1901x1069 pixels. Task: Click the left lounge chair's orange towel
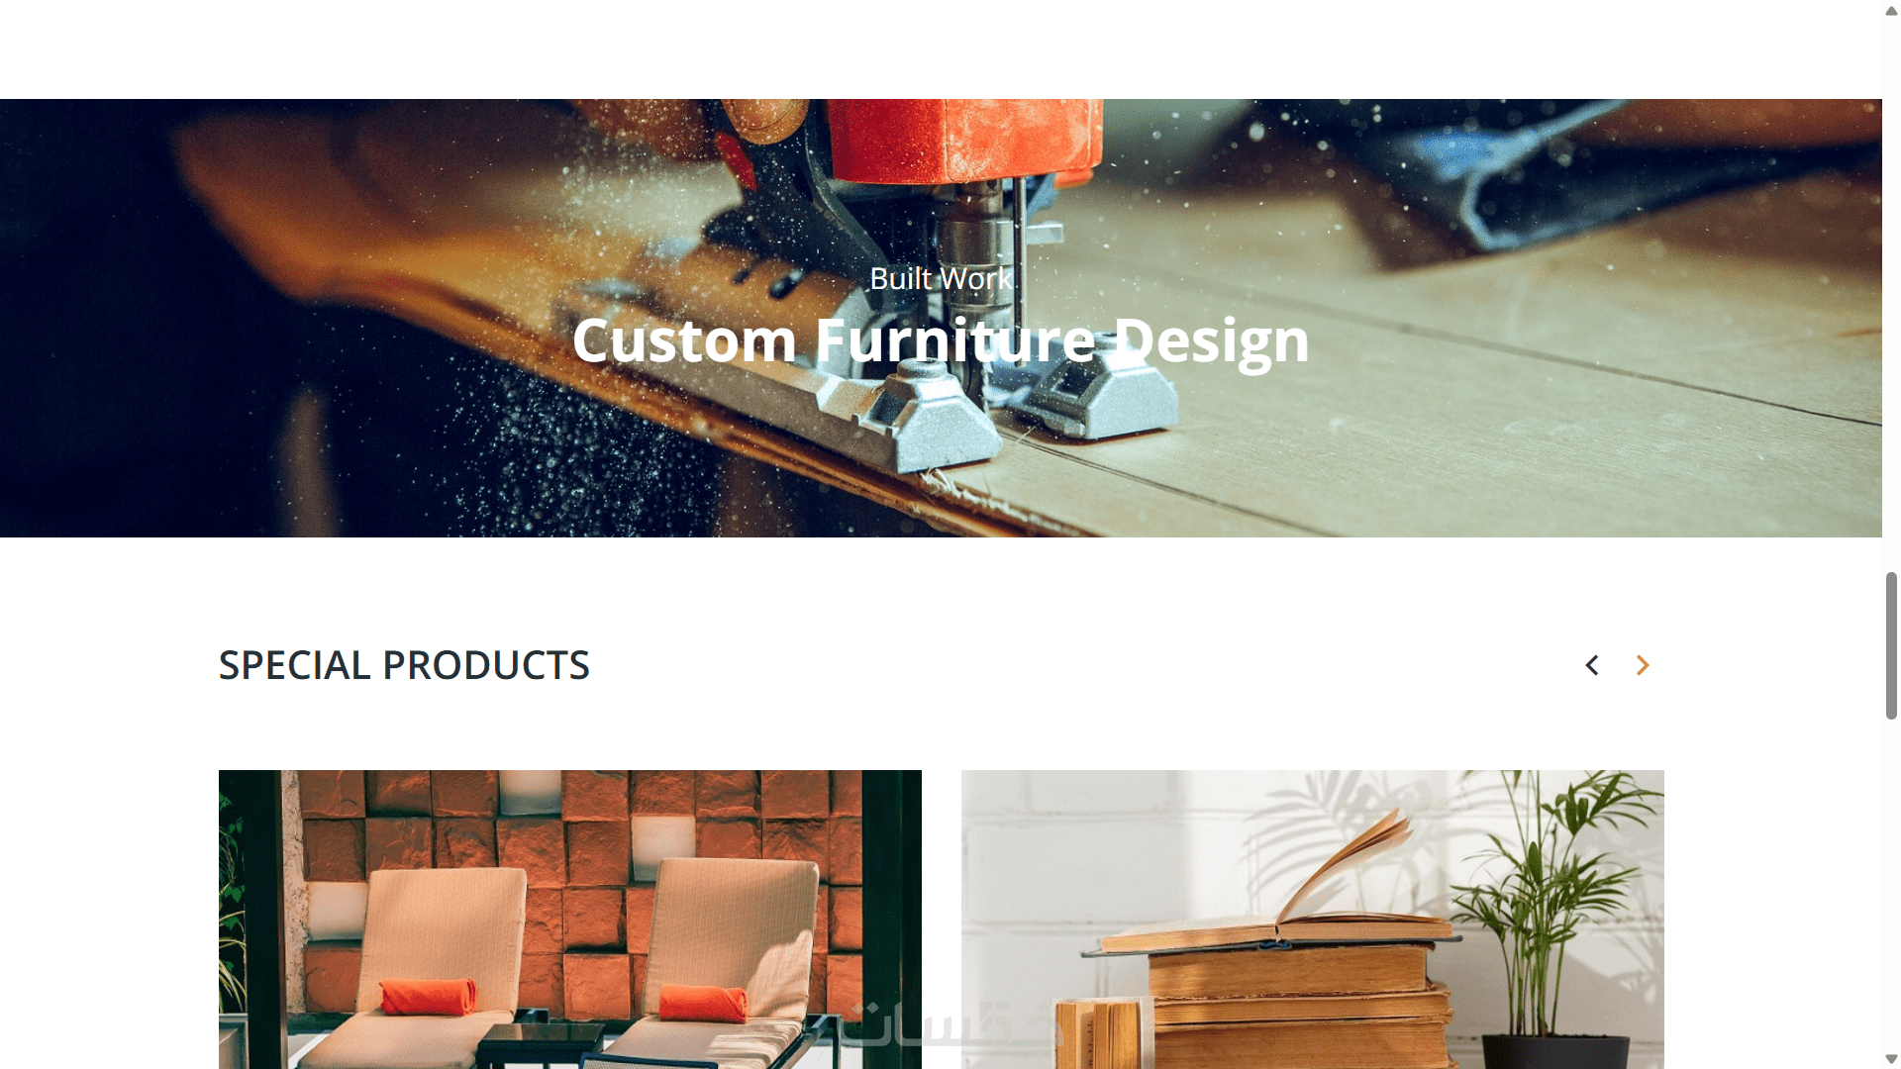pos(428,997)
